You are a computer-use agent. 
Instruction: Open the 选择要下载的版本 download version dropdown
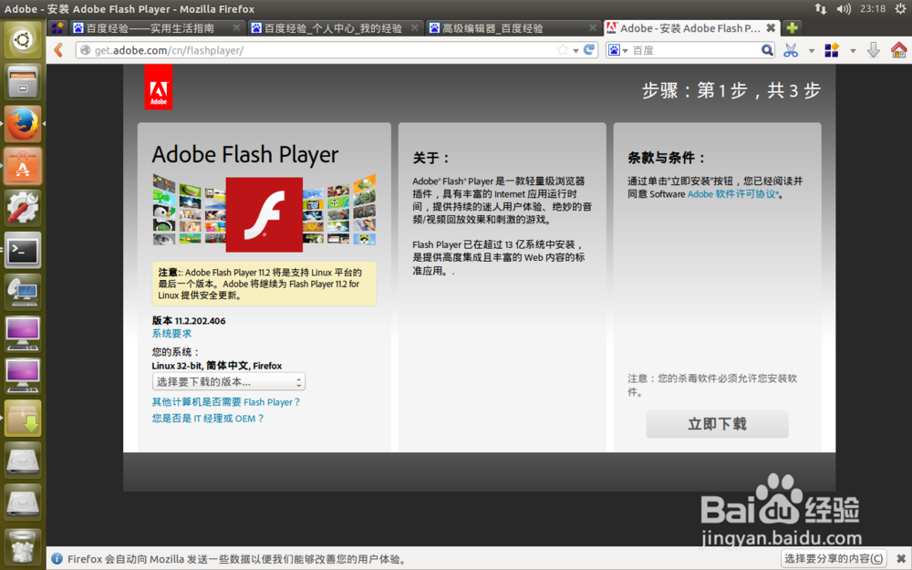tap(229, 381)
